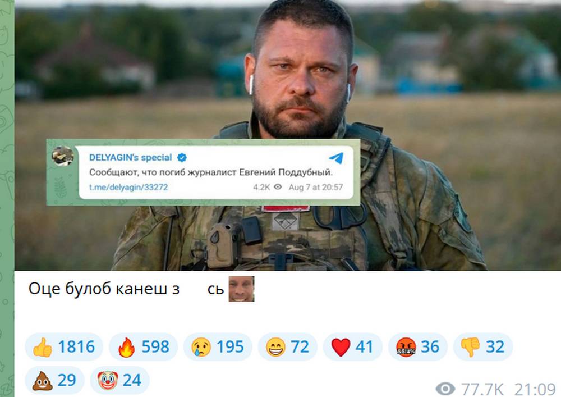
Task: Click the 4.2K views eye in the embedded post
Action: tap(278, 187)
